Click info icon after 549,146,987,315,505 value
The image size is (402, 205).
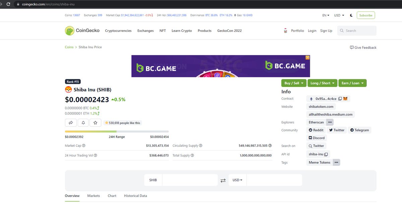pyautogui.click(x=270, y=146)
